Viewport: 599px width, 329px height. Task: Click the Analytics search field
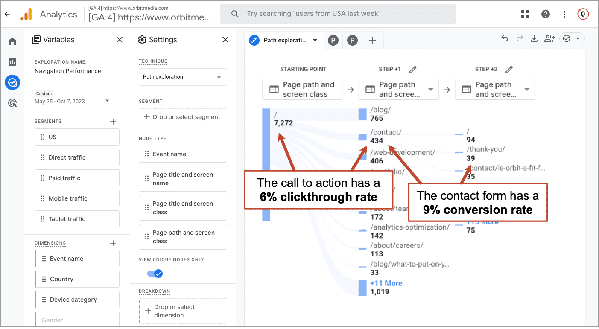[337, 14]
